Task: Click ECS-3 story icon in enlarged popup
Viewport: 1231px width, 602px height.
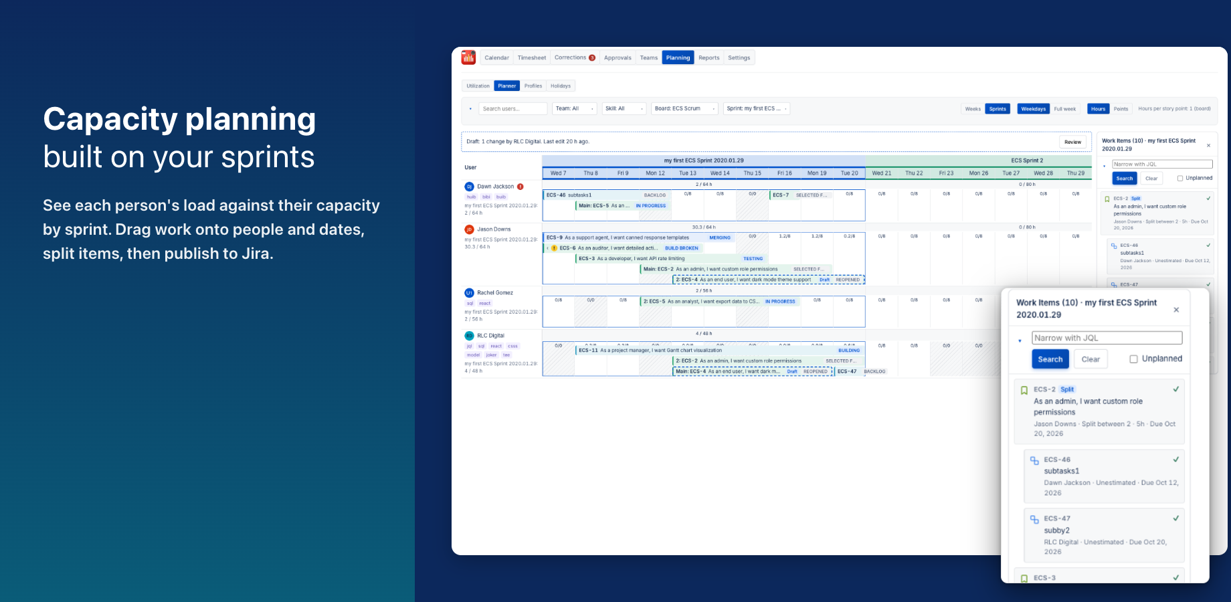Action: (x=1024, y=579)
